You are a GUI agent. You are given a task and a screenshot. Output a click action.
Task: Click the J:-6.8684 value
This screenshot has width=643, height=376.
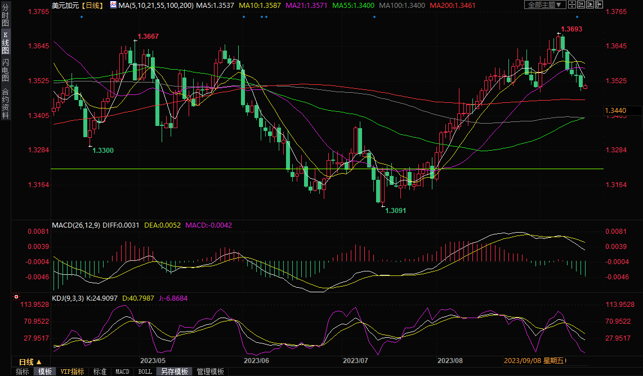coord(173,298)
